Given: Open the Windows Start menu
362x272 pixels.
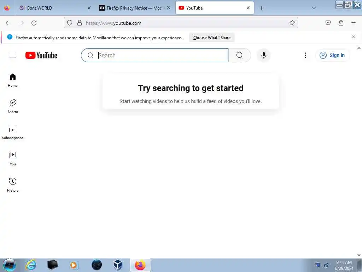Looking at the screenshot, I should [10, 265].
